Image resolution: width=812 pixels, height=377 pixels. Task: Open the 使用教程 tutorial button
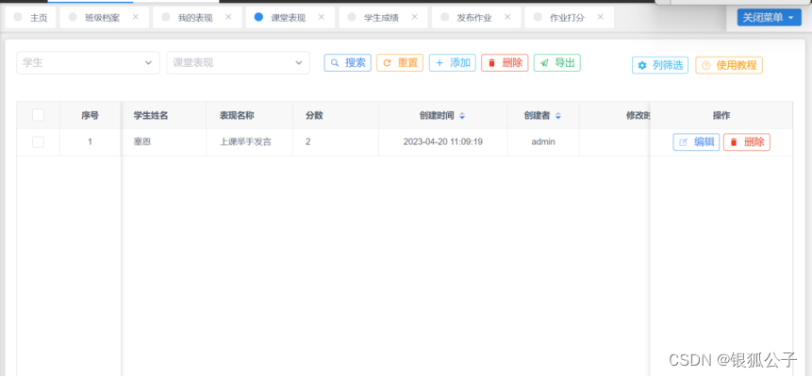pos(729,65)
